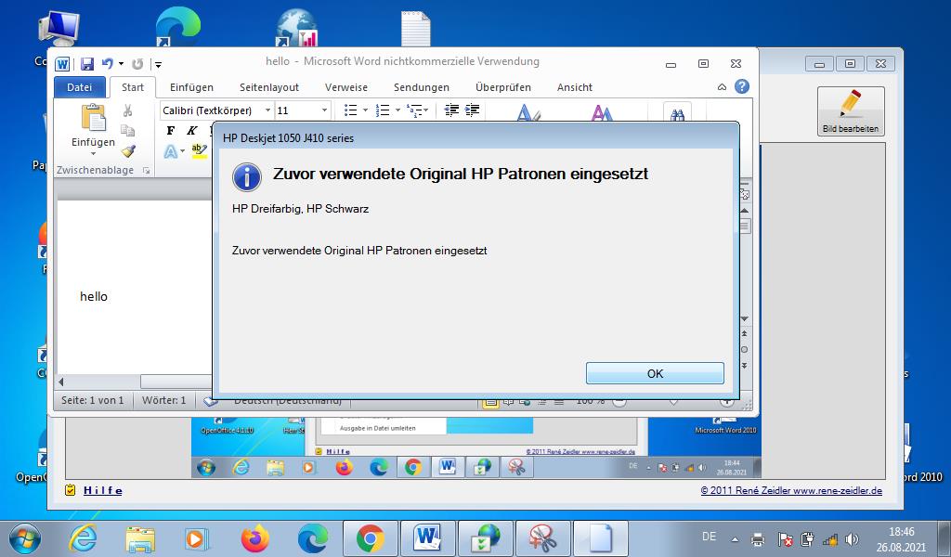Jump to the next page with double-down arrows

(745, 366)
